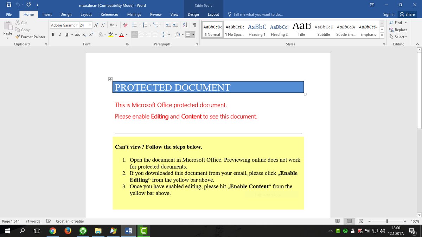Apply the yellow text highlight color
Screen dimensions: 422x237
click(x=111, y=34)
